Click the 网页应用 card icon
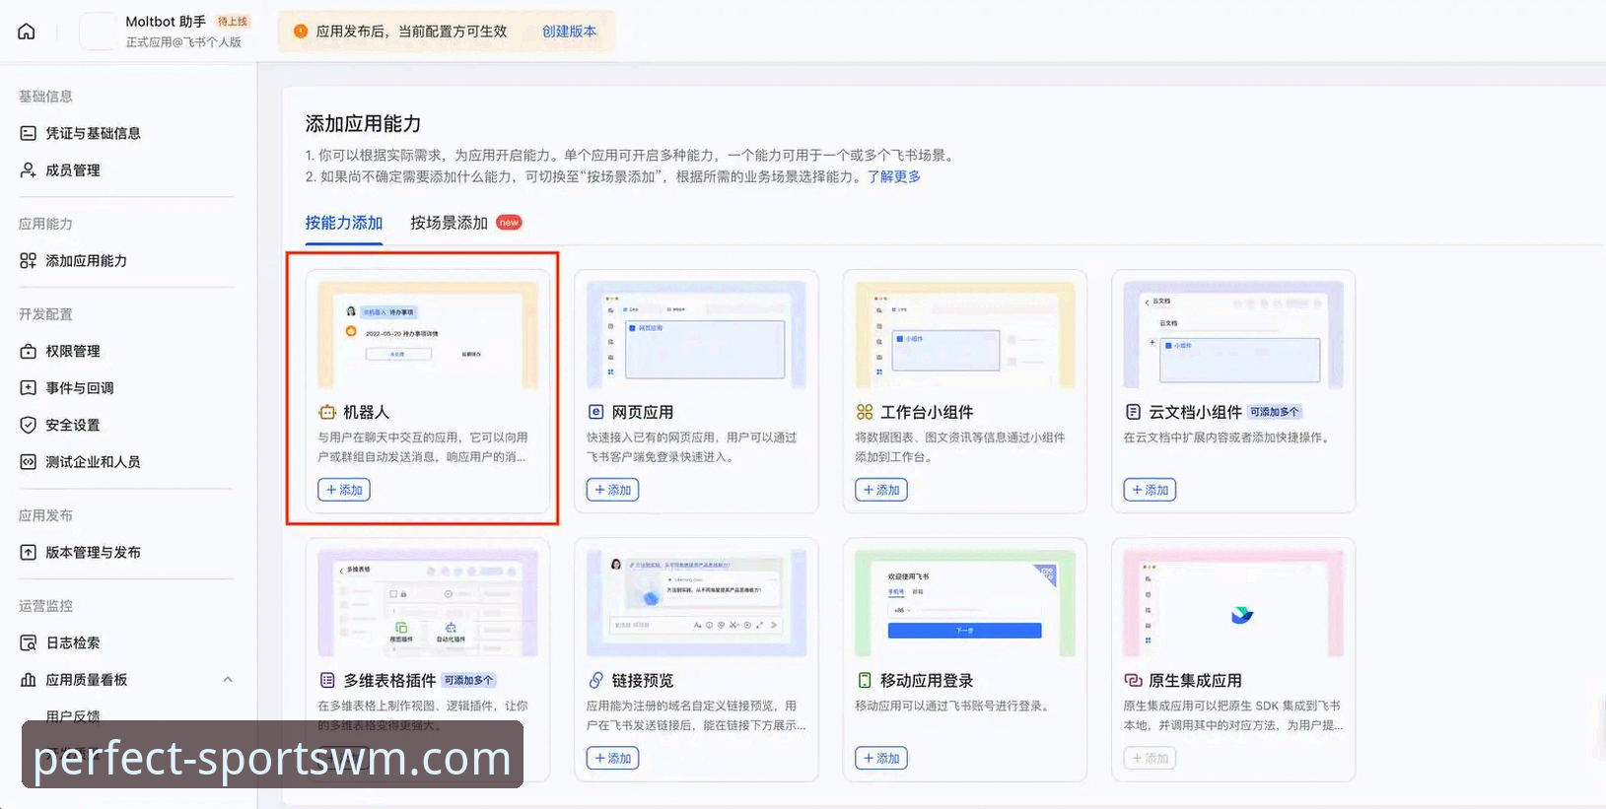 point(595,412)
